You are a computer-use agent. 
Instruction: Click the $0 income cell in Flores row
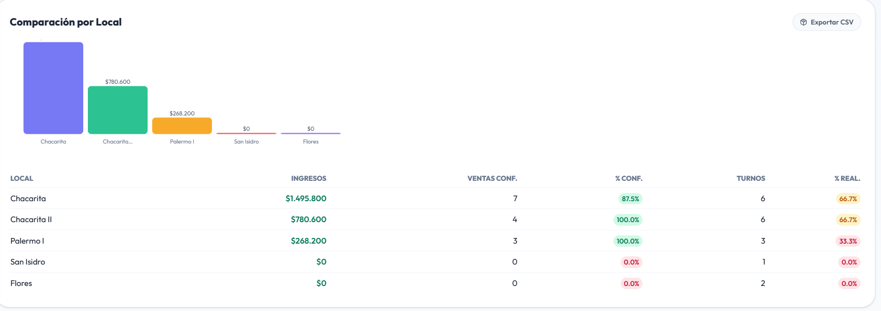[x=321, y=283]
